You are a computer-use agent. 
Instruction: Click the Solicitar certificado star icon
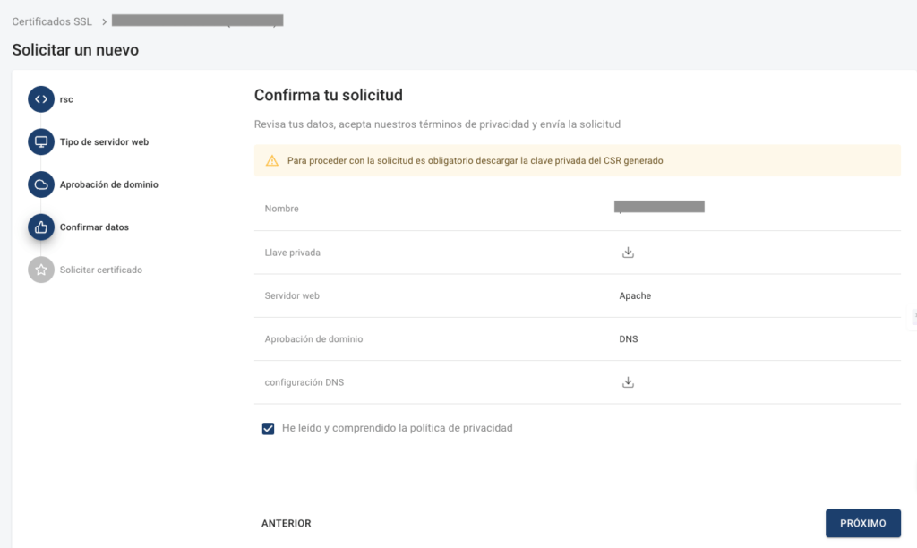pos(41,270)
